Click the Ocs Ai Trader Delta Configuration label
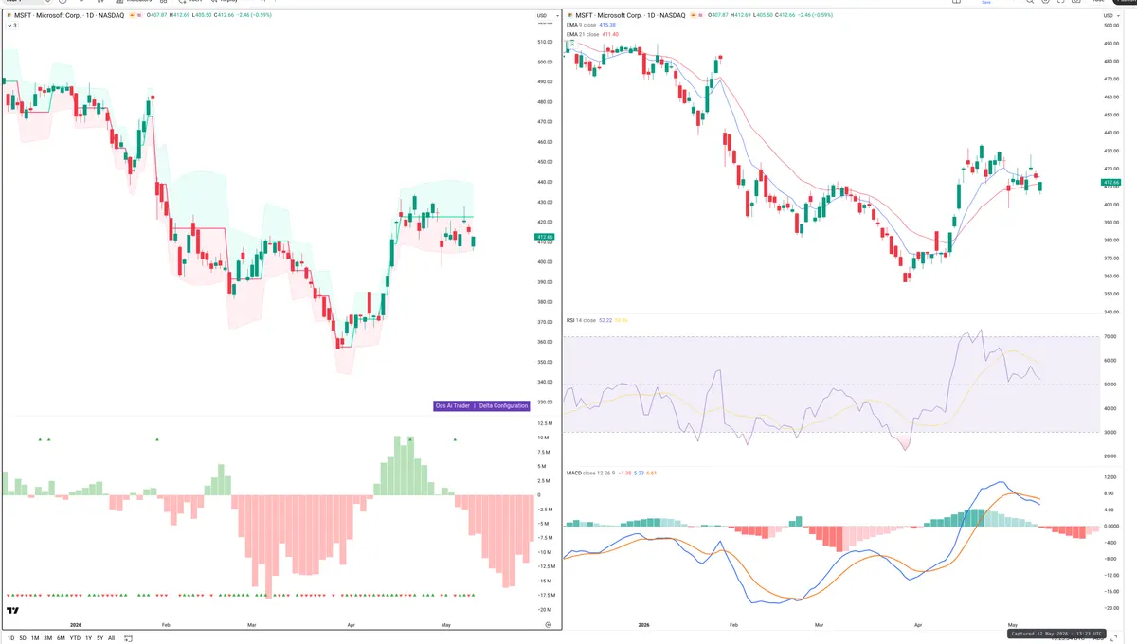The height and width of the screenshot is (644, 1137). [x=481, y=405]
